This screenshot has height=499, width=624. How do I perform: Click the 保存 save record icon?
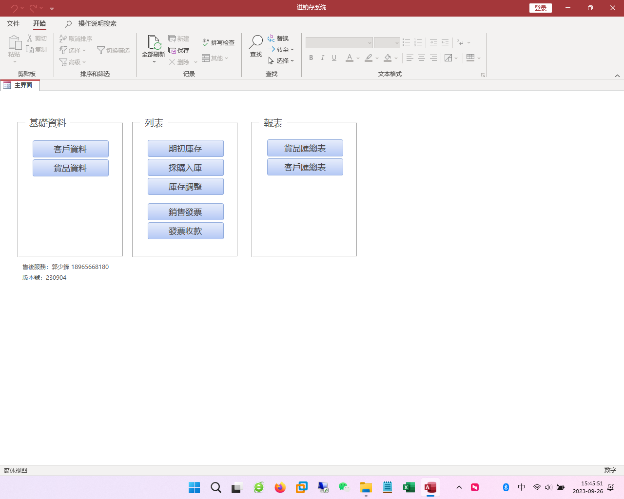(x=172, y=50)
